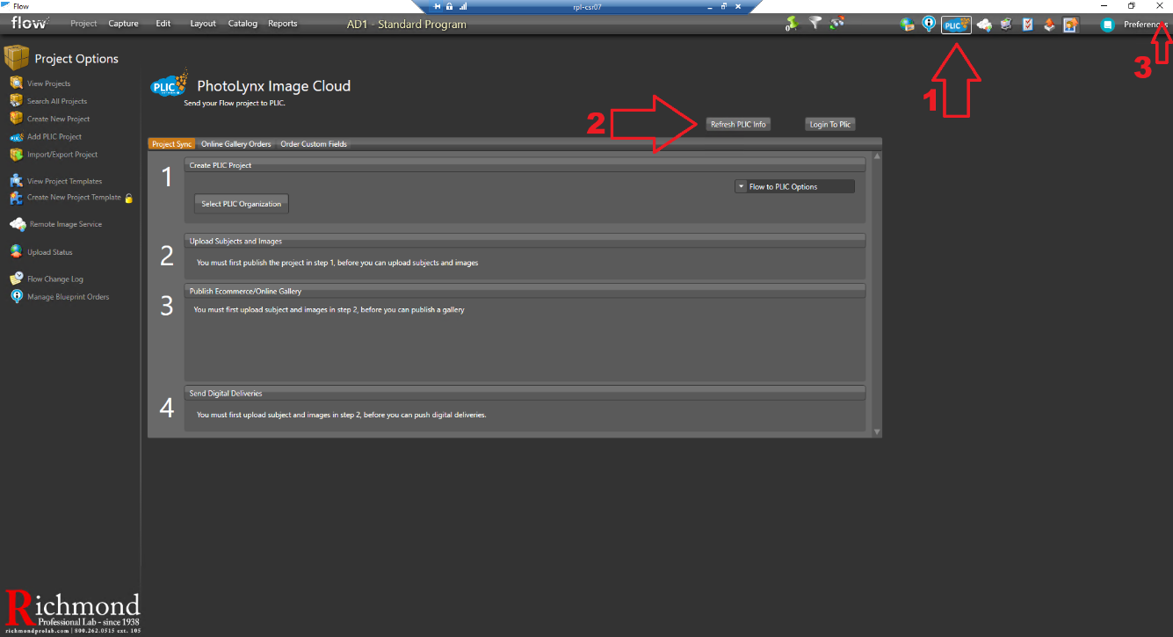The image size is (1173, 637).
Task: Click the Refresh PLIC Info button
Action: coord(738,124)
